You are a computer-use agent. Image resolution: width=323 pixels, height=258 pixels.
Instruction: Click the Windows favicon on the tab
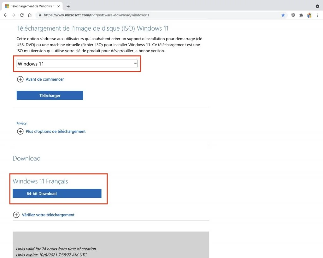7,6
